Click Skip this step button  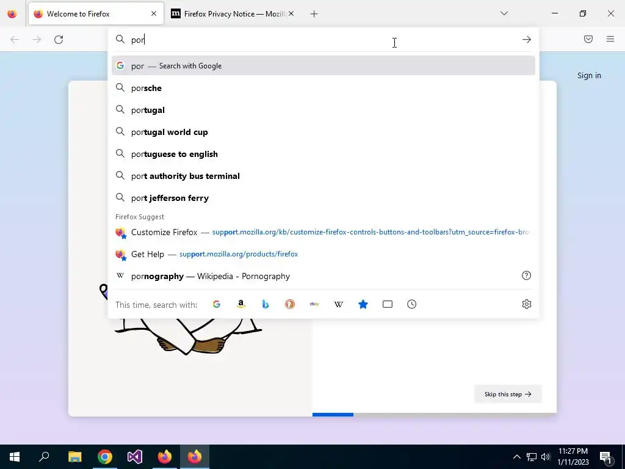[508, 394]
